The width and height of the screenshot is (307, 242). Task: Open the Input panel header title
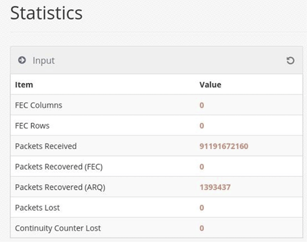tap(44, 60)
